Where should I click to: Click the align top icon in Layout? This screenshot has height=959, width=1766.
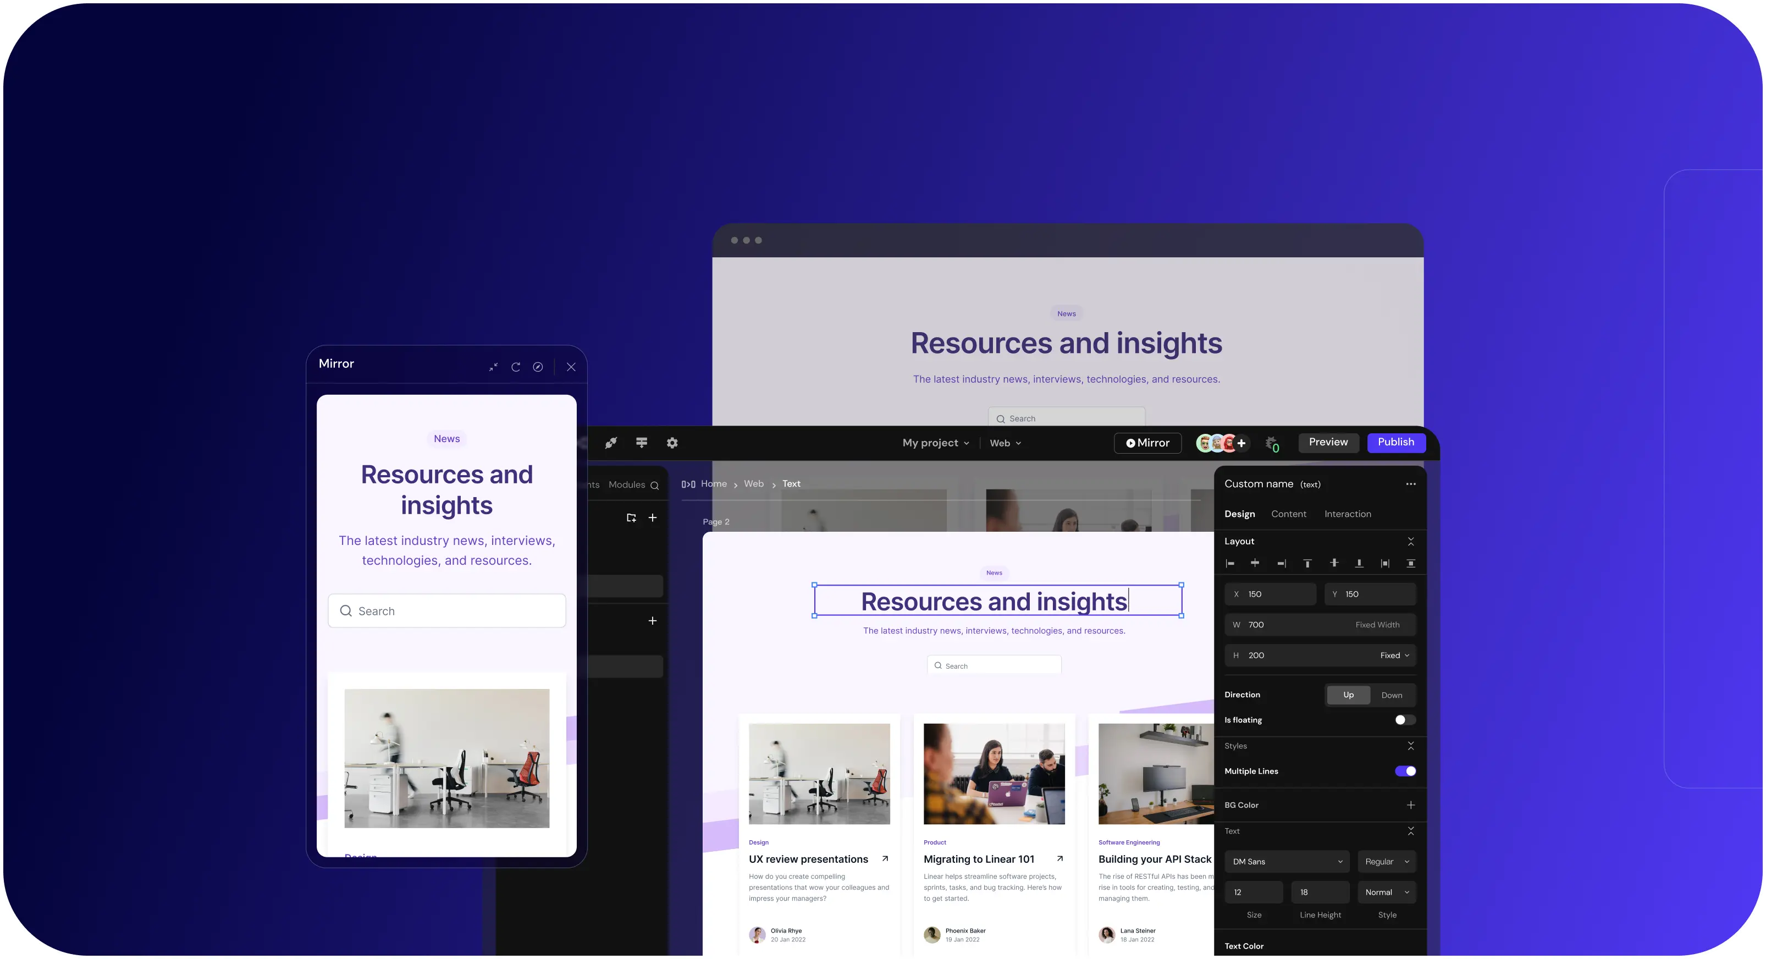tap(1307, 564)
